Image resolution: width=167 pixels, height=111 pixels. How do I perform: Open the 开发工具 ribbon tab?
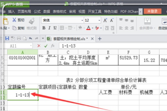pyautogui.click(x=95, y=11)
